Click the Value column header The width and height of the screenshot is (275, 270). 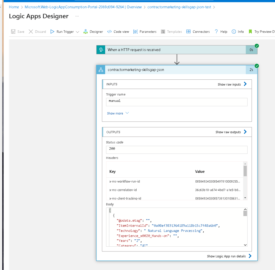[200, 172]
